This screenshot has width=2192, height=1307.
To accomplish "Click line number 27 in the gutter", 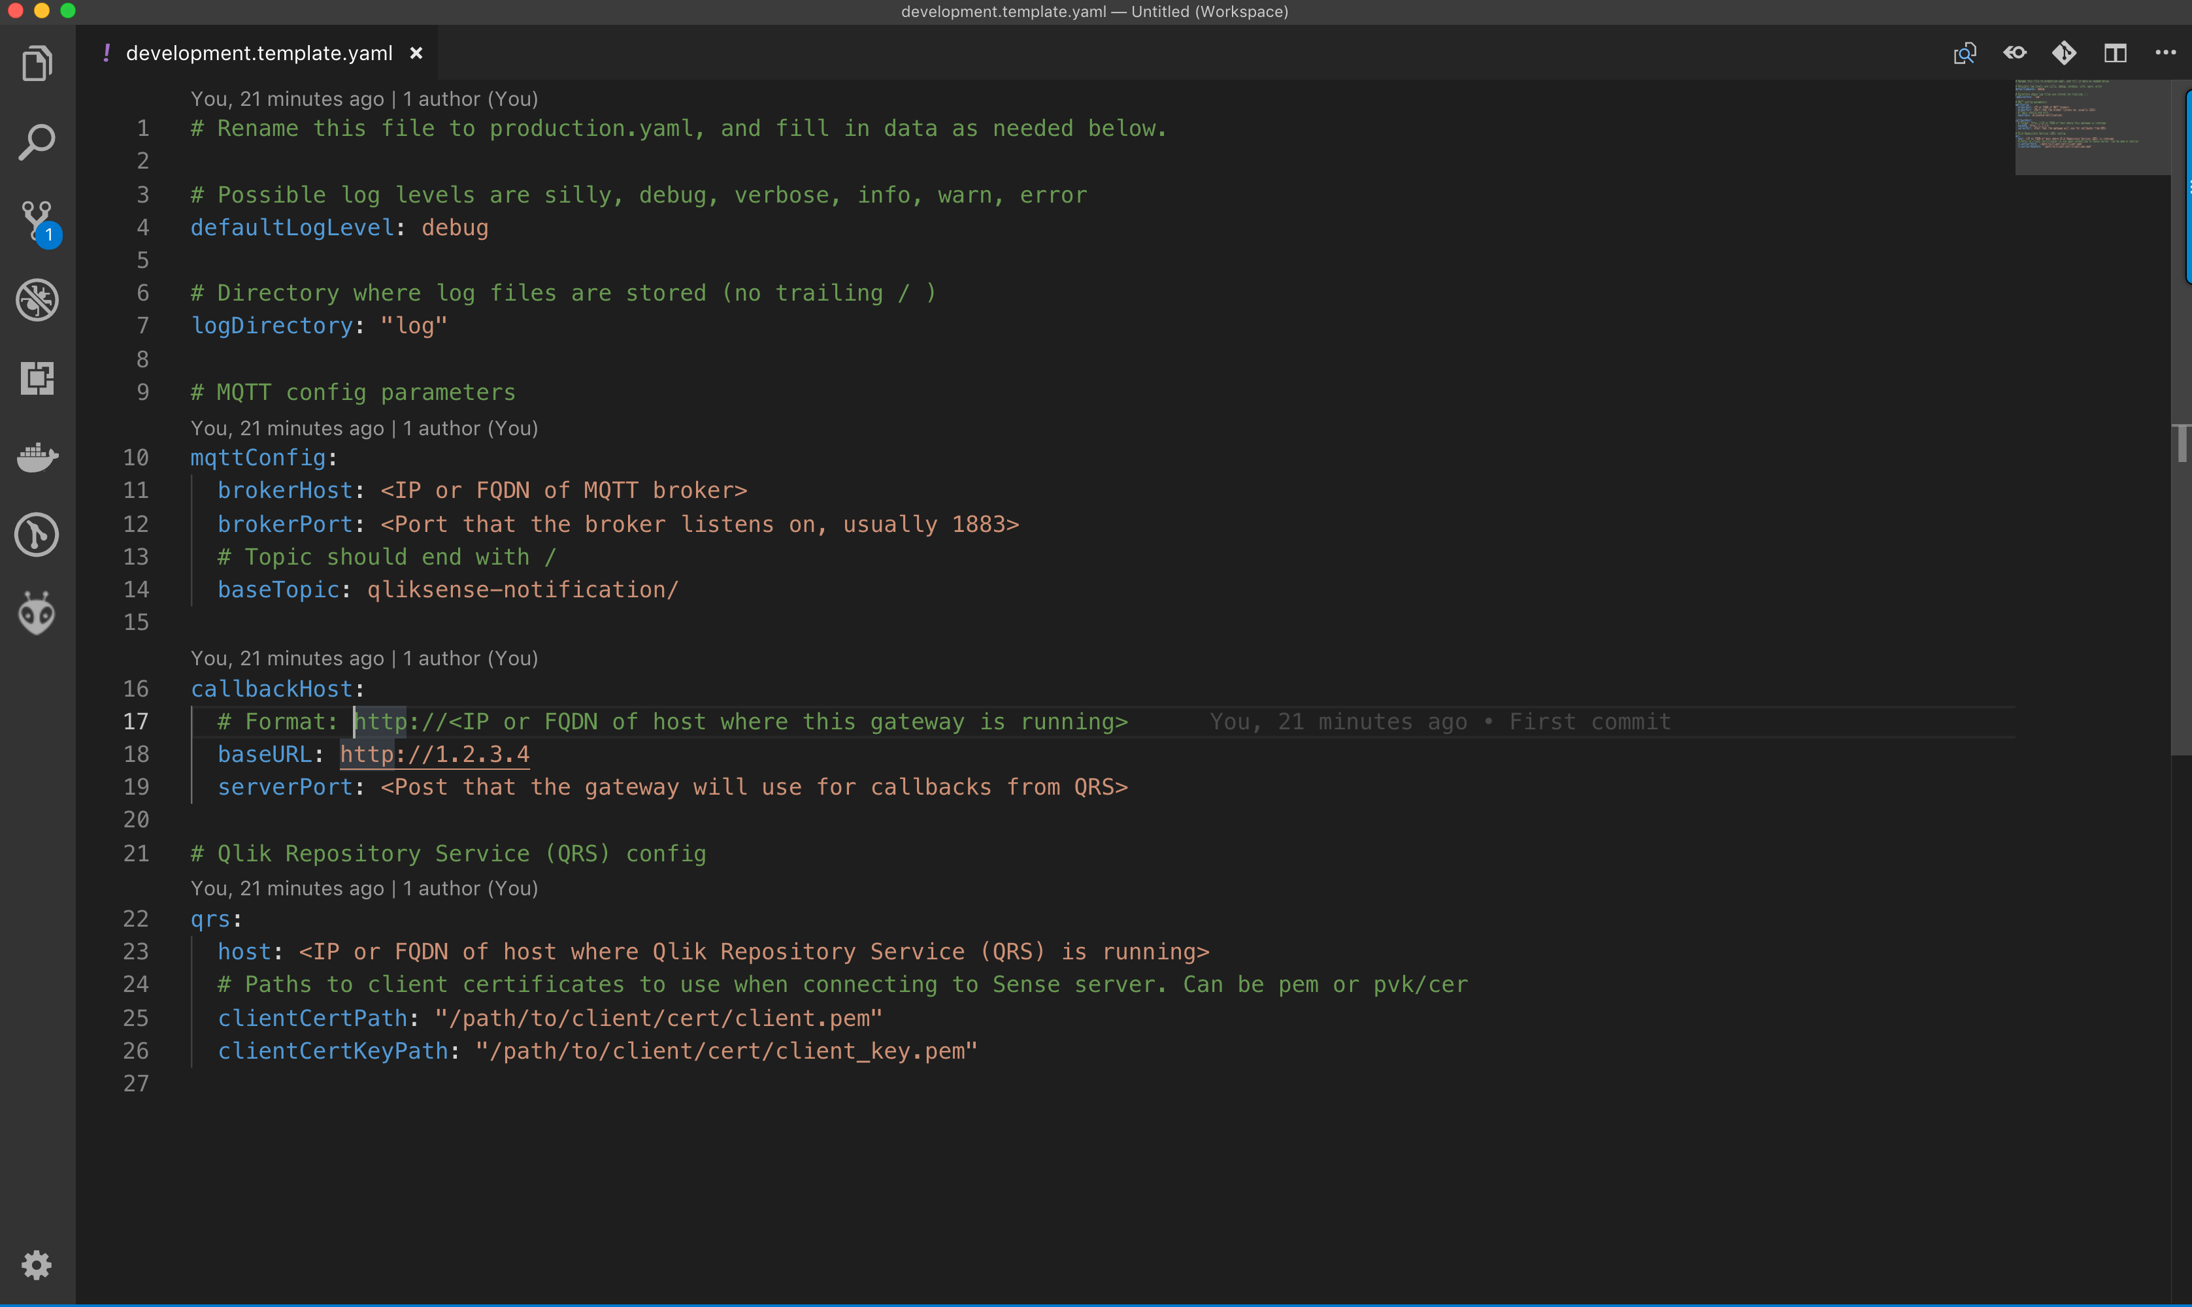I will 136,1084.
